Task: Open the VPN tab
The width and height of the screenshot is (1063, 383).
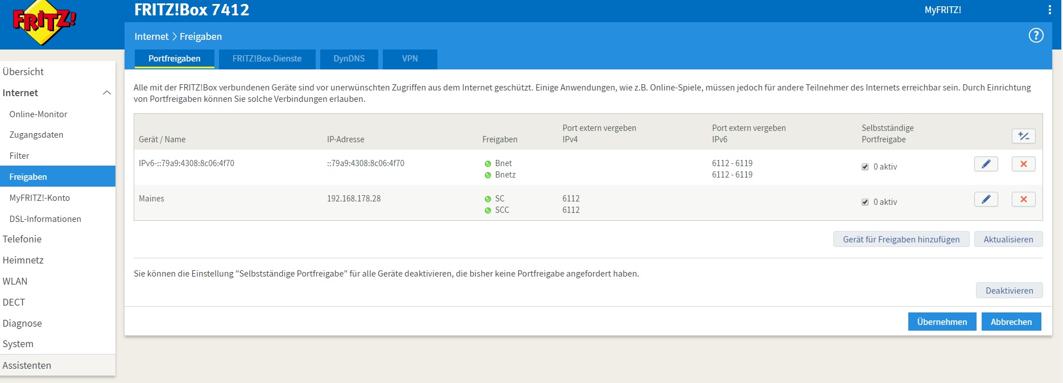Action: [410, 59]
